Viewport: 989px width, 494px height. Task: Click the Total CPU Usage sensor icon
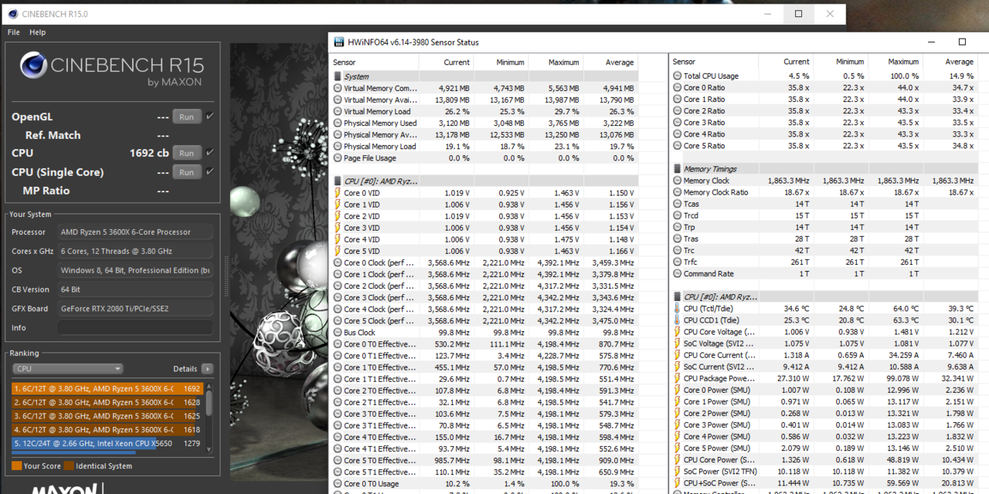tap(677, 76)
